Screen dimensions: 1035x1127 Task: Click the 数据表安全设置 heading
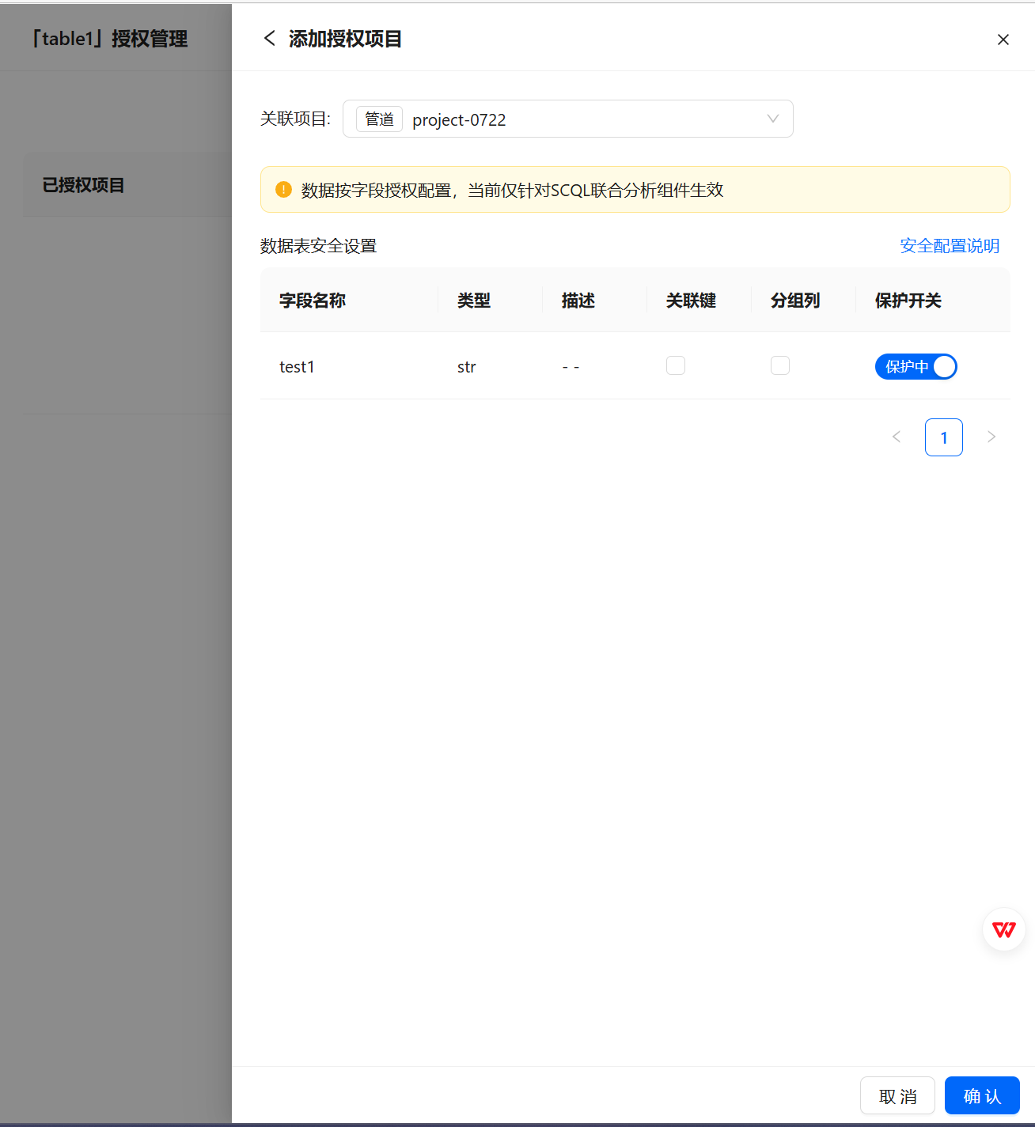tap(318, 246)
